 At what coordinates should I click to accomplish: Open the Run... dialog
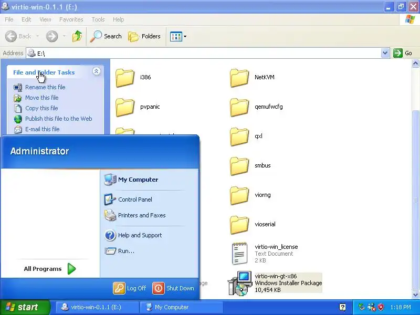pos(120,251)
